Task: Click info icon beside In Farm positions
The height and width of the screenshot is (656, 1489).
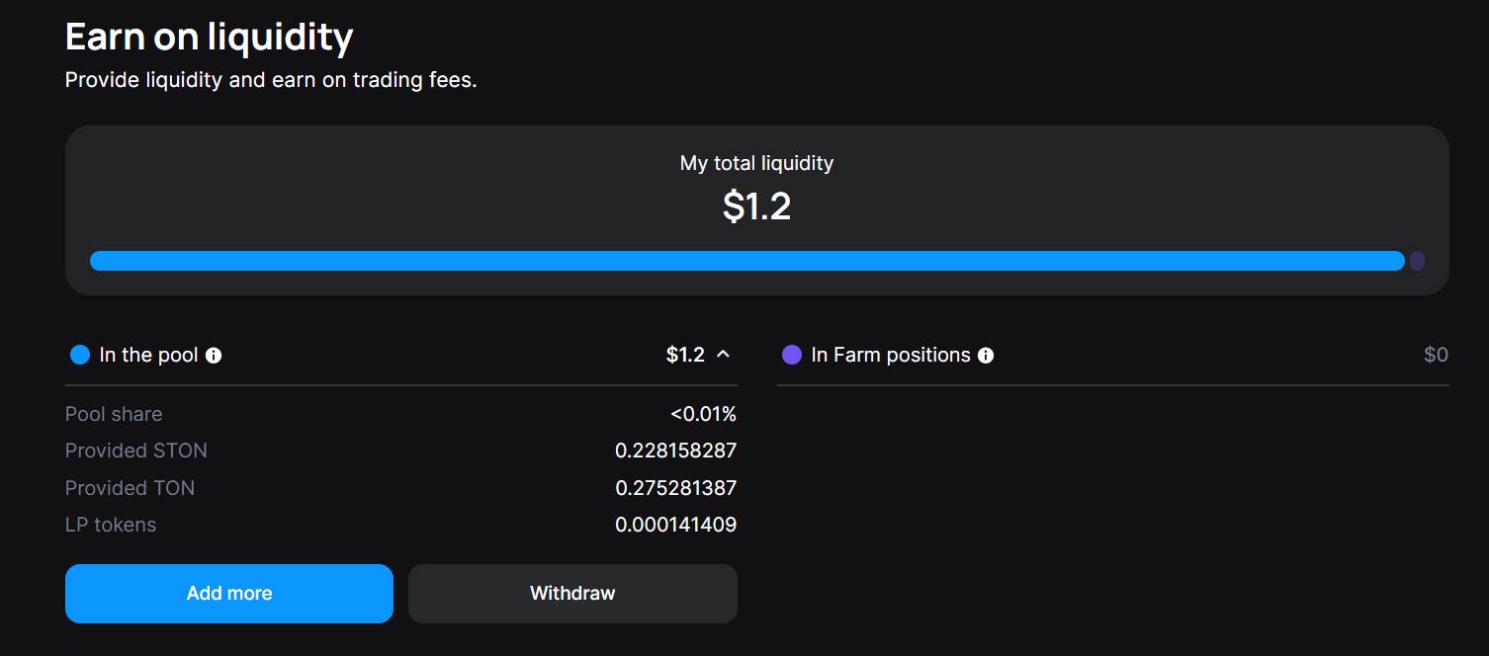Action: pyautogui.click(x=986, y=356)
